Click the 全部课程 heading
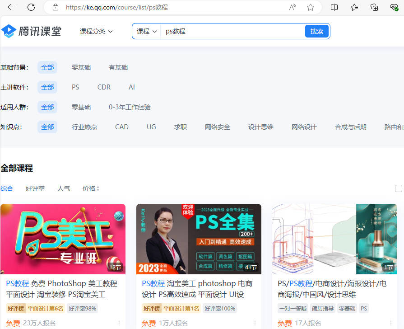The image size is (404, 329). [x=17, y=168]
